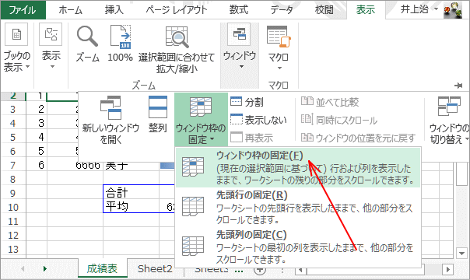Click 表示しない to hide the window

[x=258, y=120]
